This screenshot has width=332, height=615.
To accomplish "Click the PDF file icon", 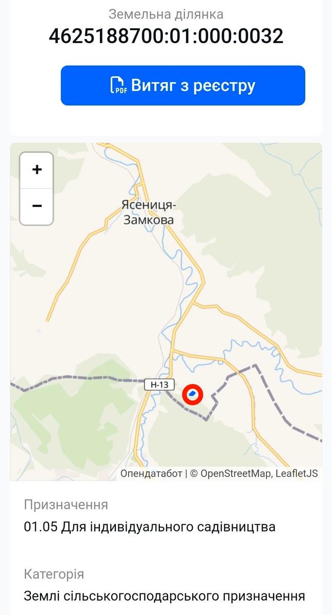I will [119, 85].
